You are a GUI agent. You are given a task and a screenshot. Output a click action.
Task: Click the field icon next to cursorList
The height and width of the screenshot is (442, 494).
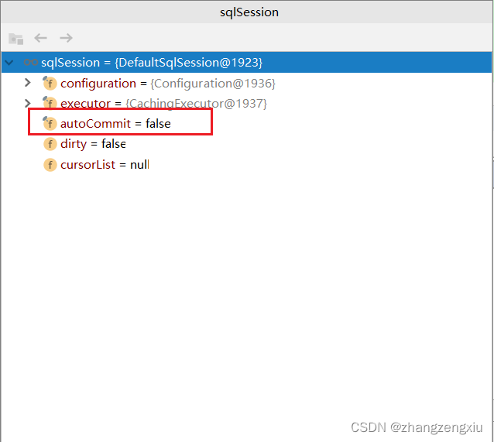[50, 165]
